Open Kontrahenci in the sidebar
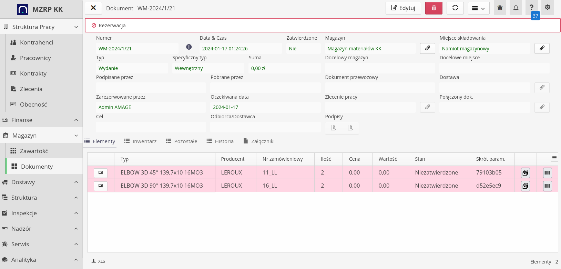Screen dimensions: 561x269 pyautogui.click(x=37, y=42)
